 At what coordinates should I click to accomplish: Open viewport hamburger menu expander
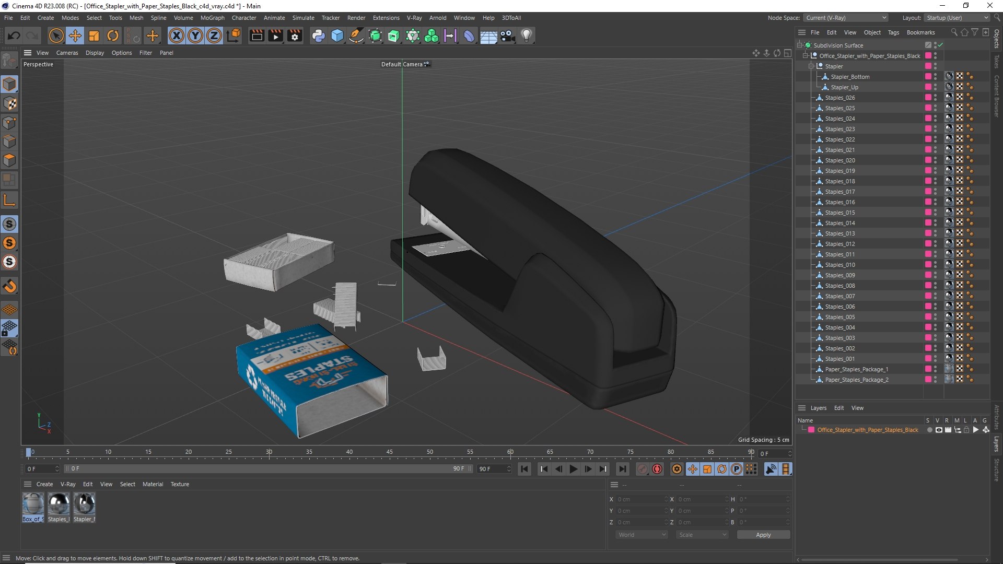pos(28,53)
